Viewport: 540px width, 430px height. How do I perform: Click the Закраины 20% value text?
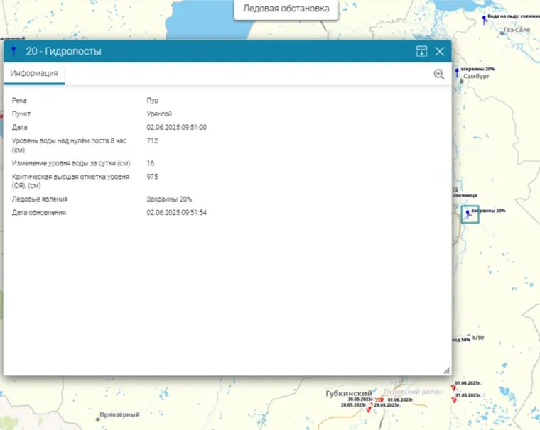169,199
